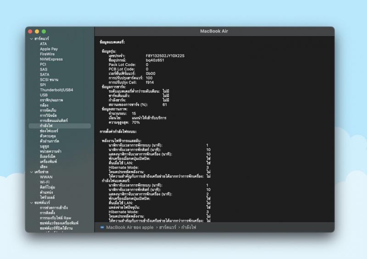This screenshot has height=259, width=367.
Task: Open ซอฟต์แวร์ที่ปิดใช้งาน in the sidebar
Action: pyautogui.click(x=56, y=228)
